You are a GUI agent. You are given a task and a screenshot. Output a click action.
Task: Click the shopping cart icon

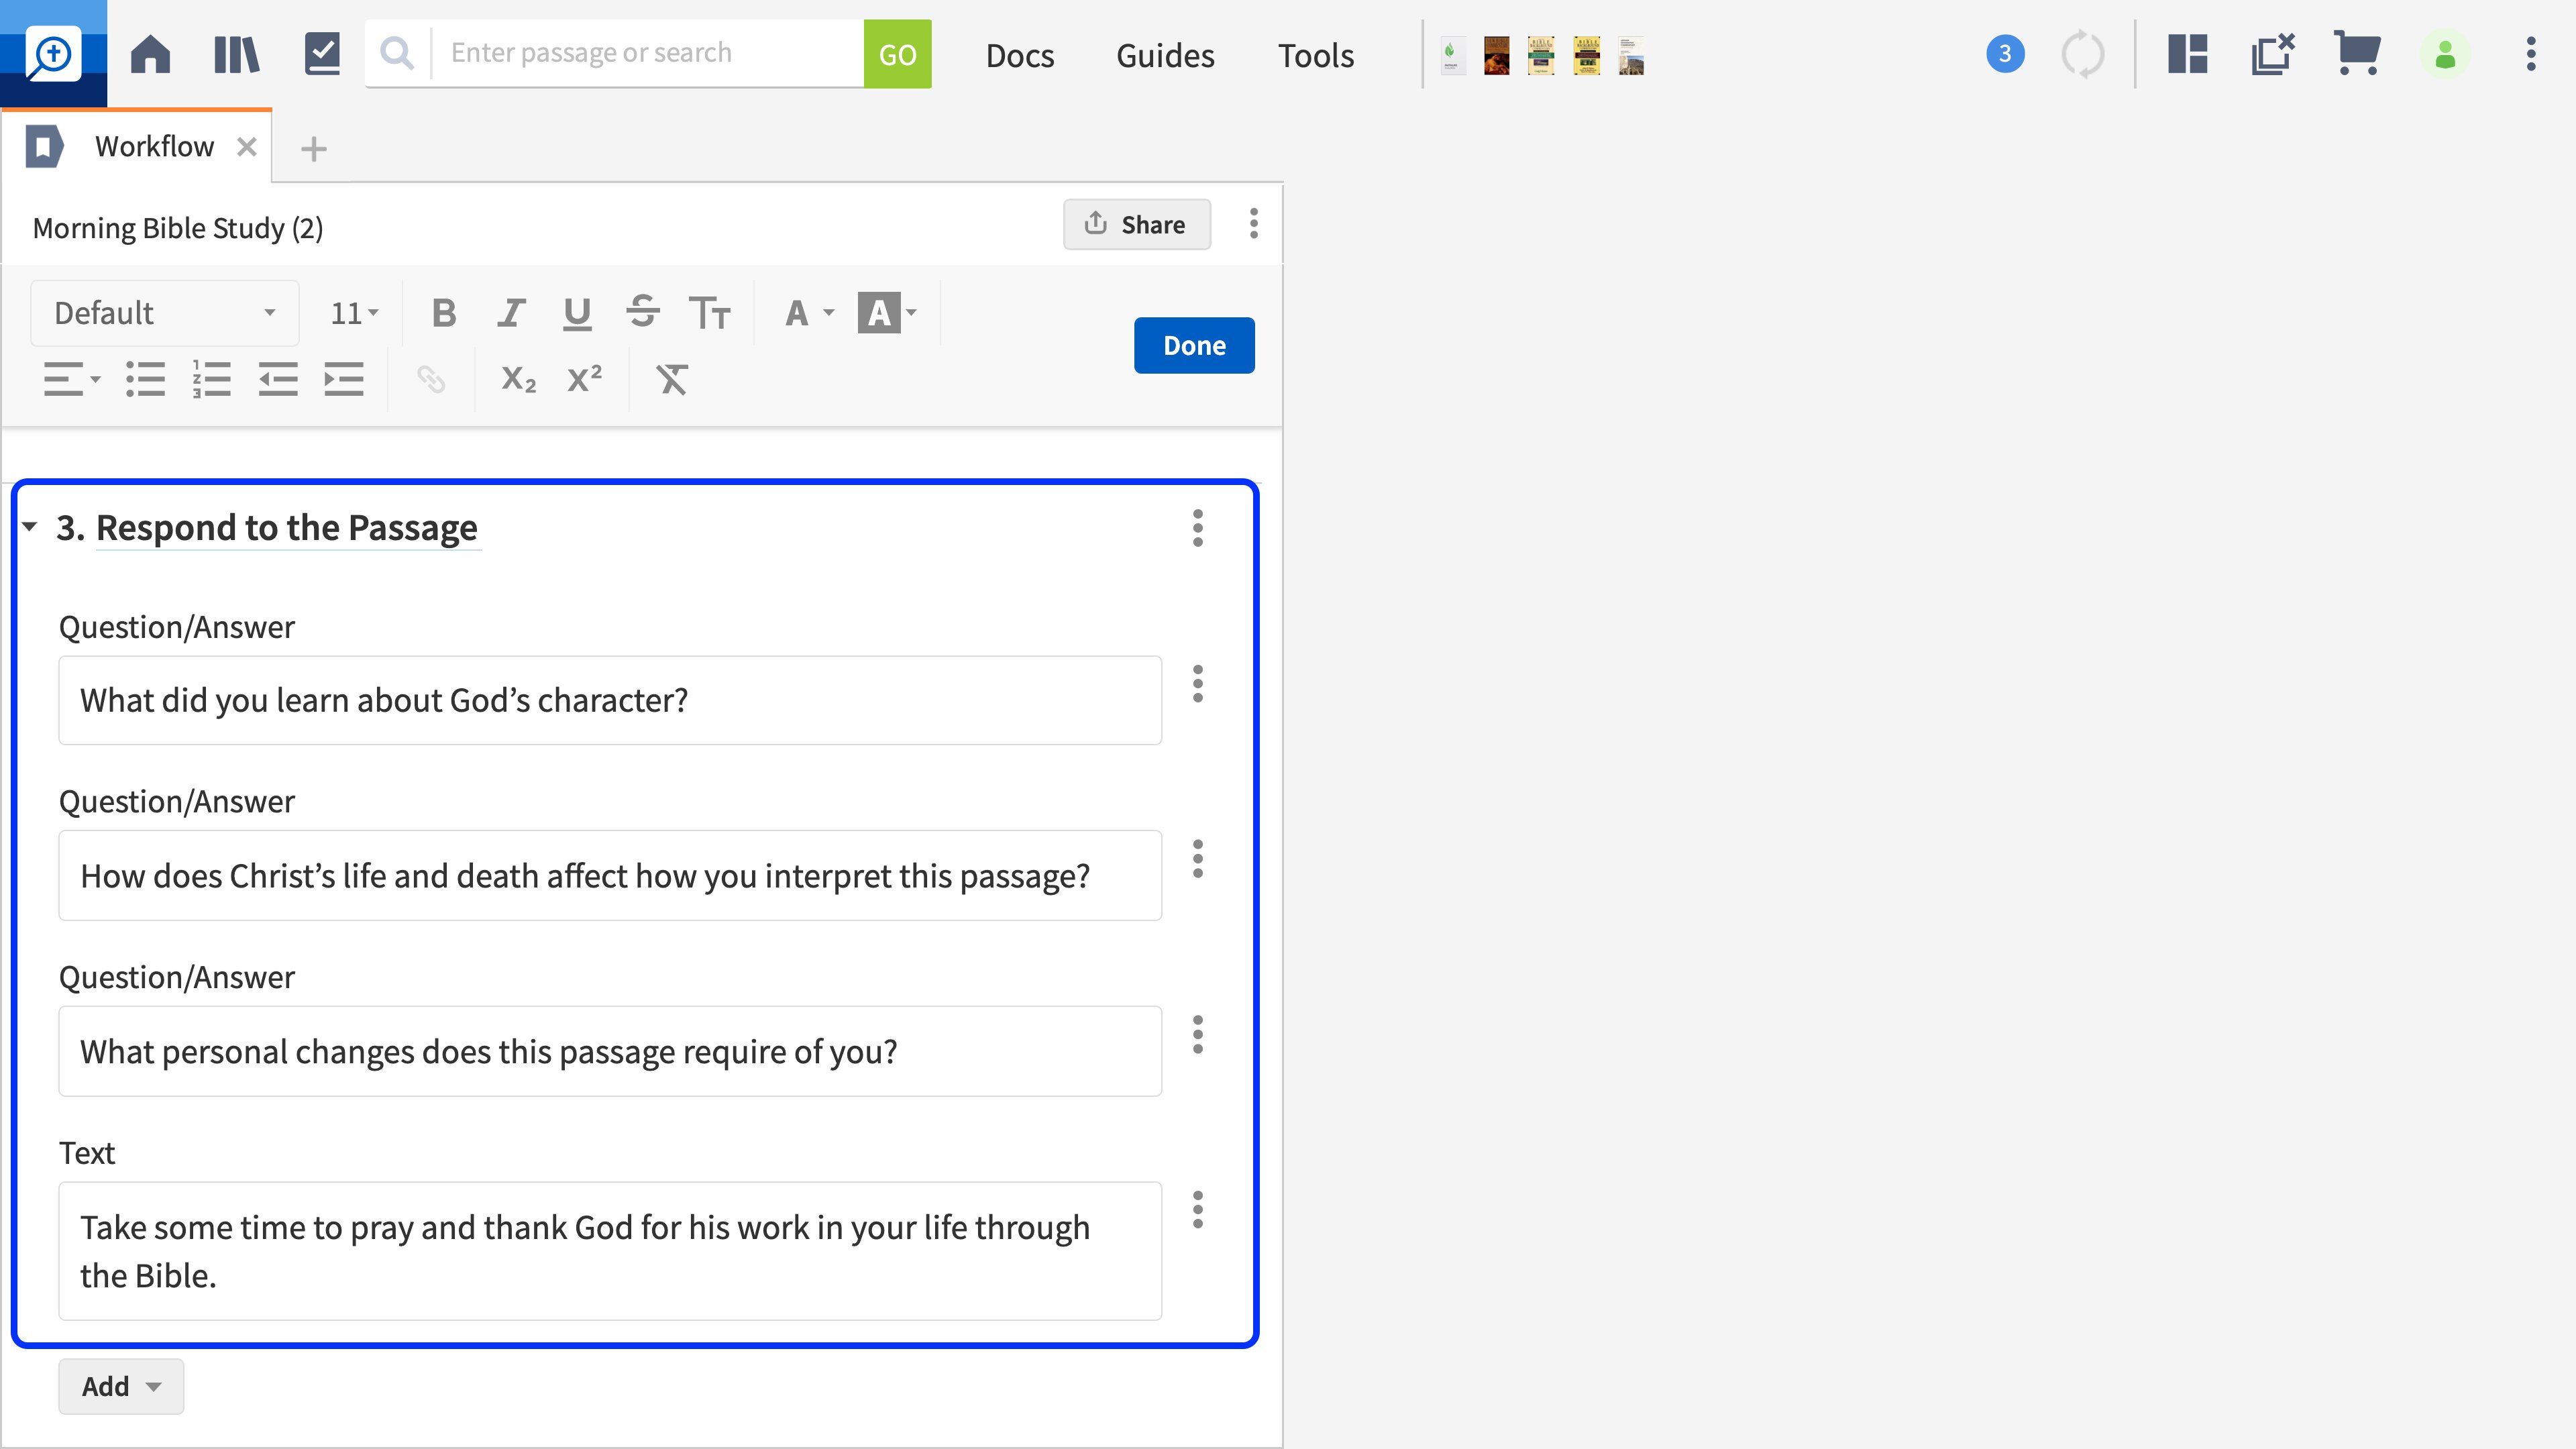2356,54
